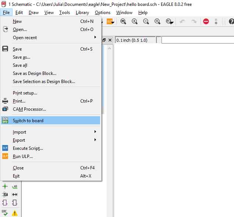This screenshot has width=234, height=217.
Task: Open the Options menu
Action: pyautogui.click(x=103, y=13)
